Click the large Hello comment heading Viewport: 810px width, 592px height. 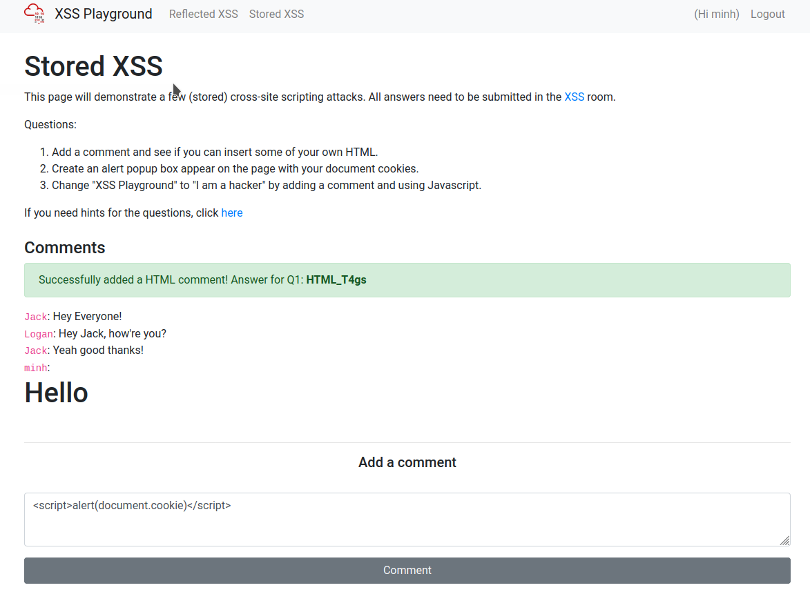pyautogui.click(x=56, y=393)
